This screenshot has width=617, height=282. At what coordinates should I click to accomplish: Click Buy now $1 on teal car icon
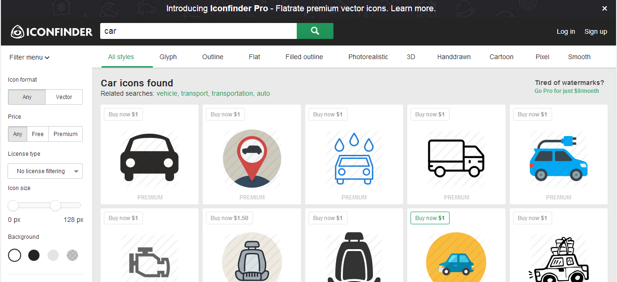430,218
